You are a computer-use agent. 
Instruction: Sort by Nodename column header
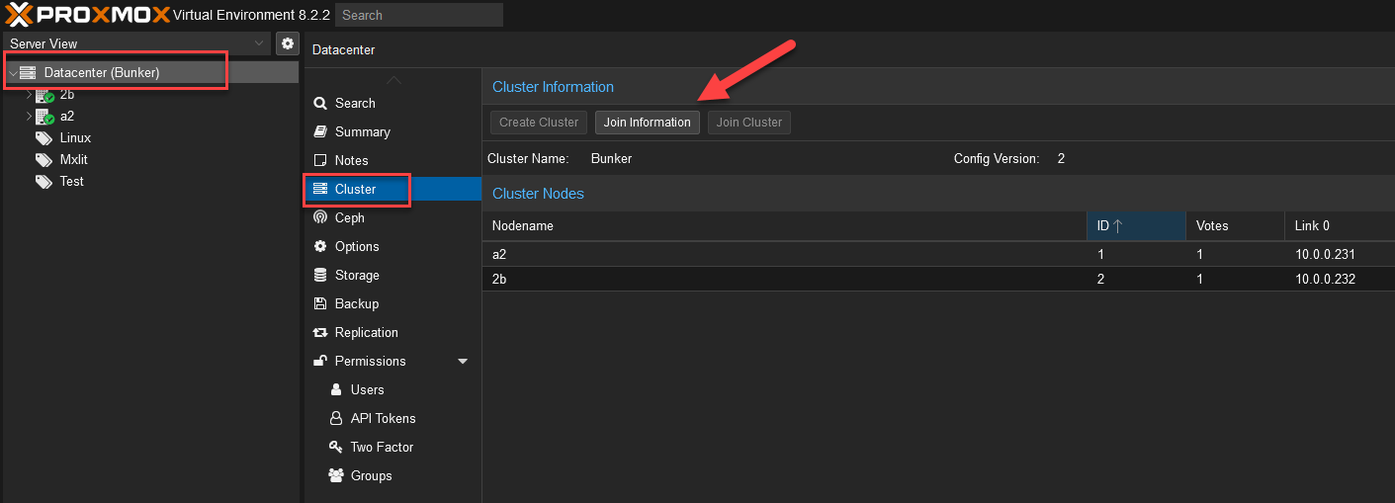point(784,225)
